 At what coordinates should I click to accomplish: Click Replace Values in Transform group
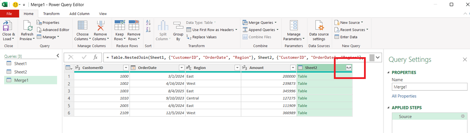[x=202, y=37]
